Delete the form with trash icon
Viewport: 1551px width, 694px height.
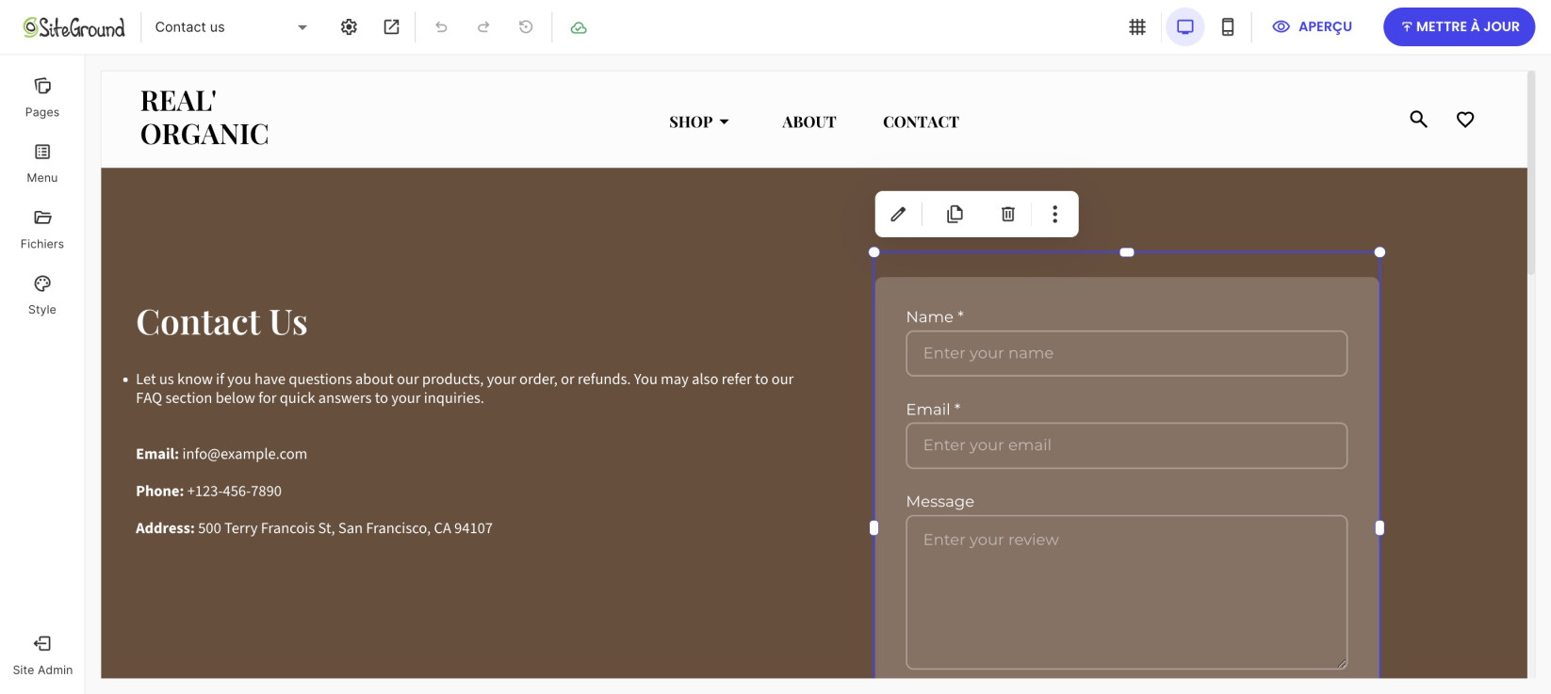coord(1007,214)
